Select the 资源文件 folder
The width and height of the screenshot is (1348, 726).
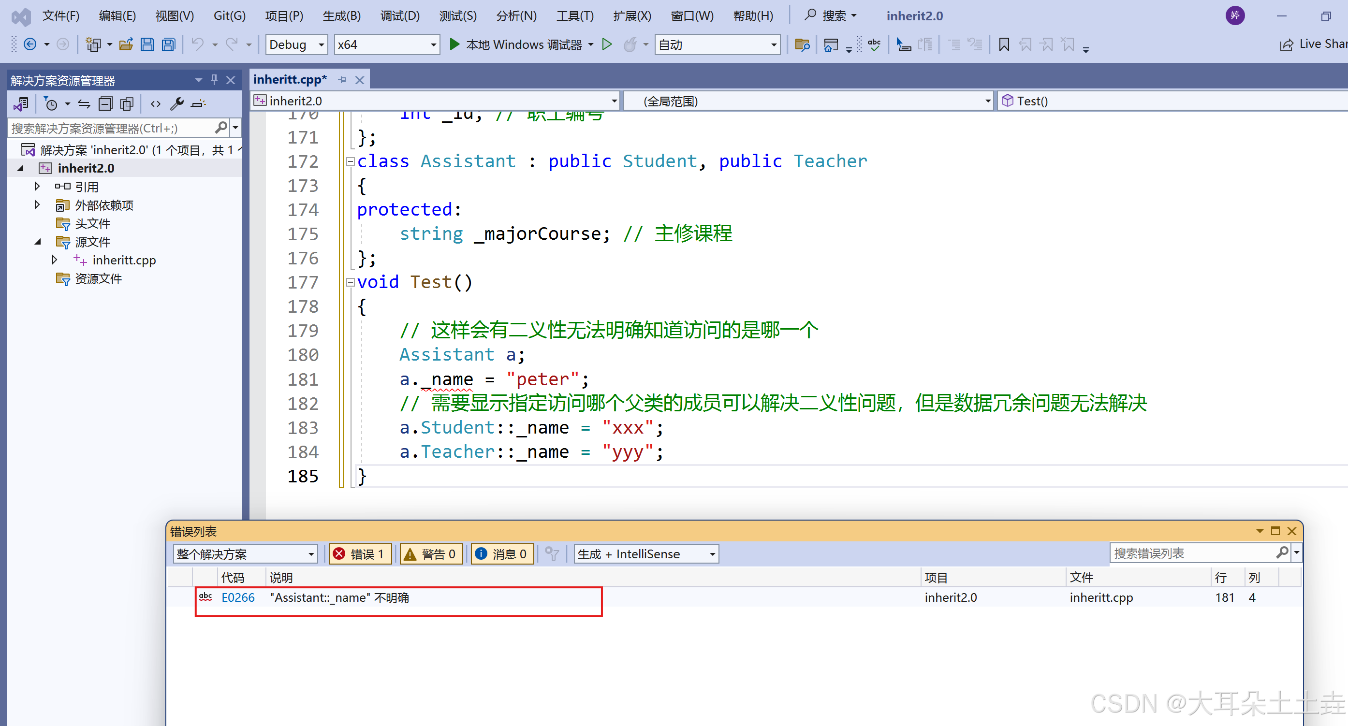pyautogui.click(x=98, y=279)
